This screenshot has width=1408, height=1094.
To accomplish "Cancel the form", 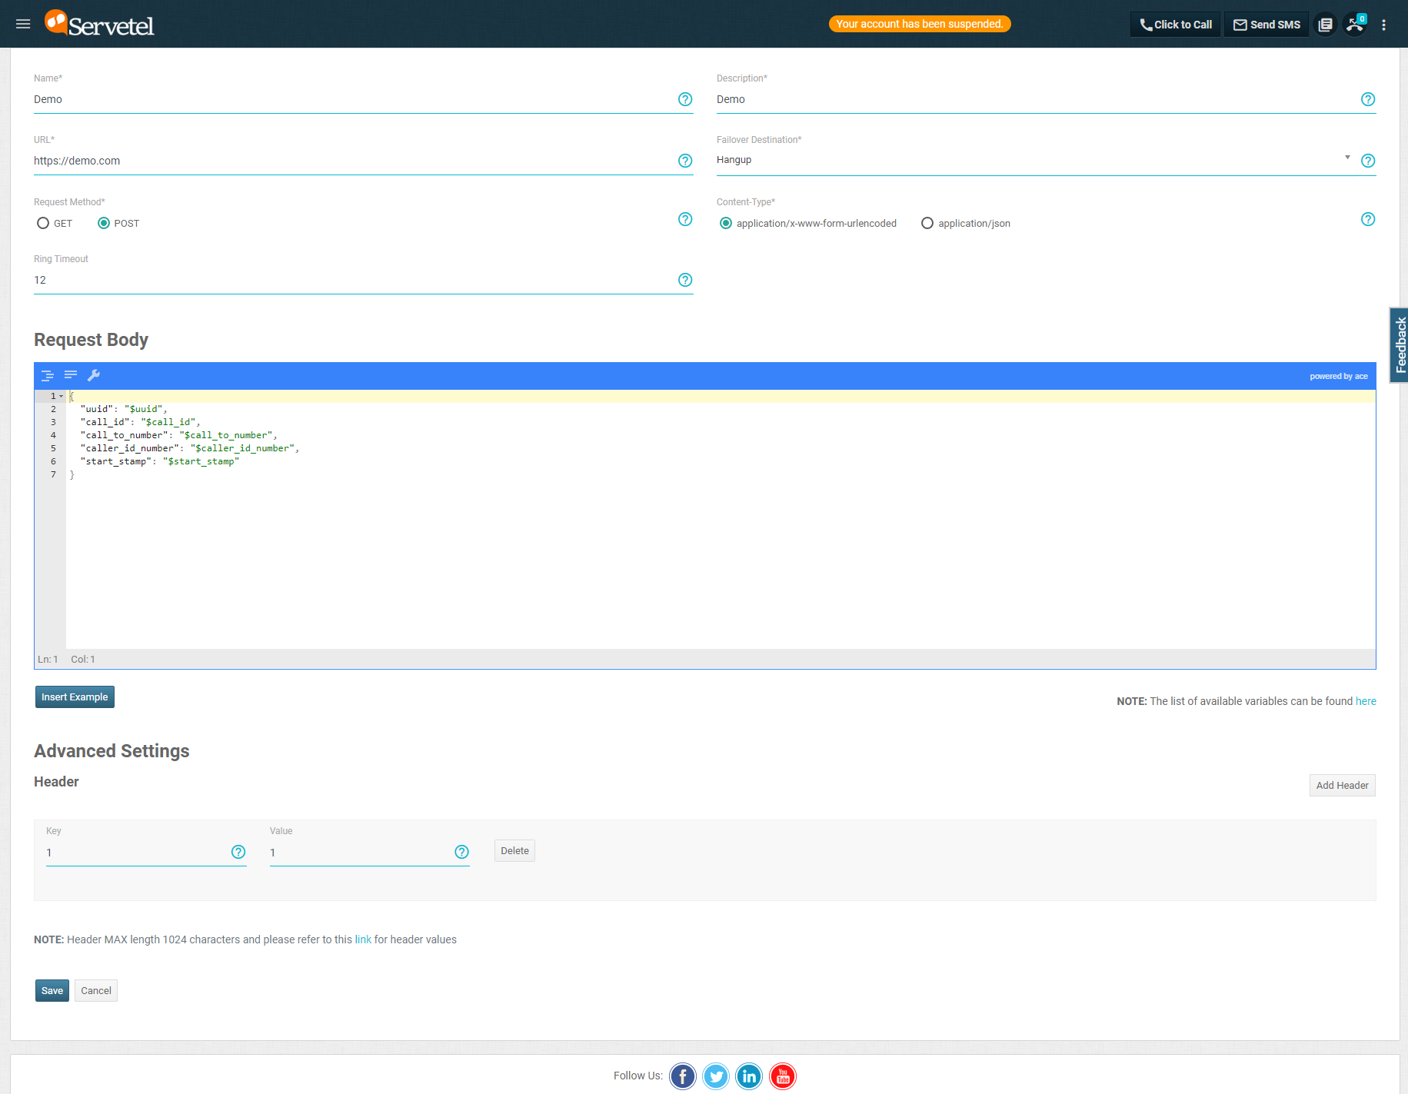I will (96, 990).
